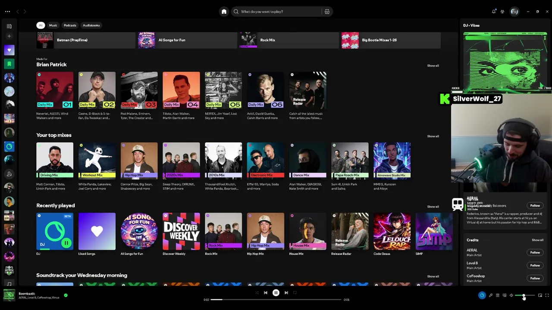
Task: Skip to next track
Action: pyautogui.click(x=286, y=293)
